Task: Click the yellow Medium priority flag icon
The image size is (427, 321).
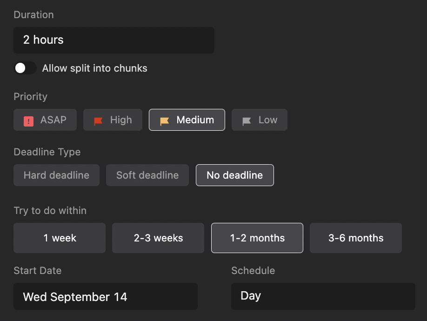Action: [164, 121]
